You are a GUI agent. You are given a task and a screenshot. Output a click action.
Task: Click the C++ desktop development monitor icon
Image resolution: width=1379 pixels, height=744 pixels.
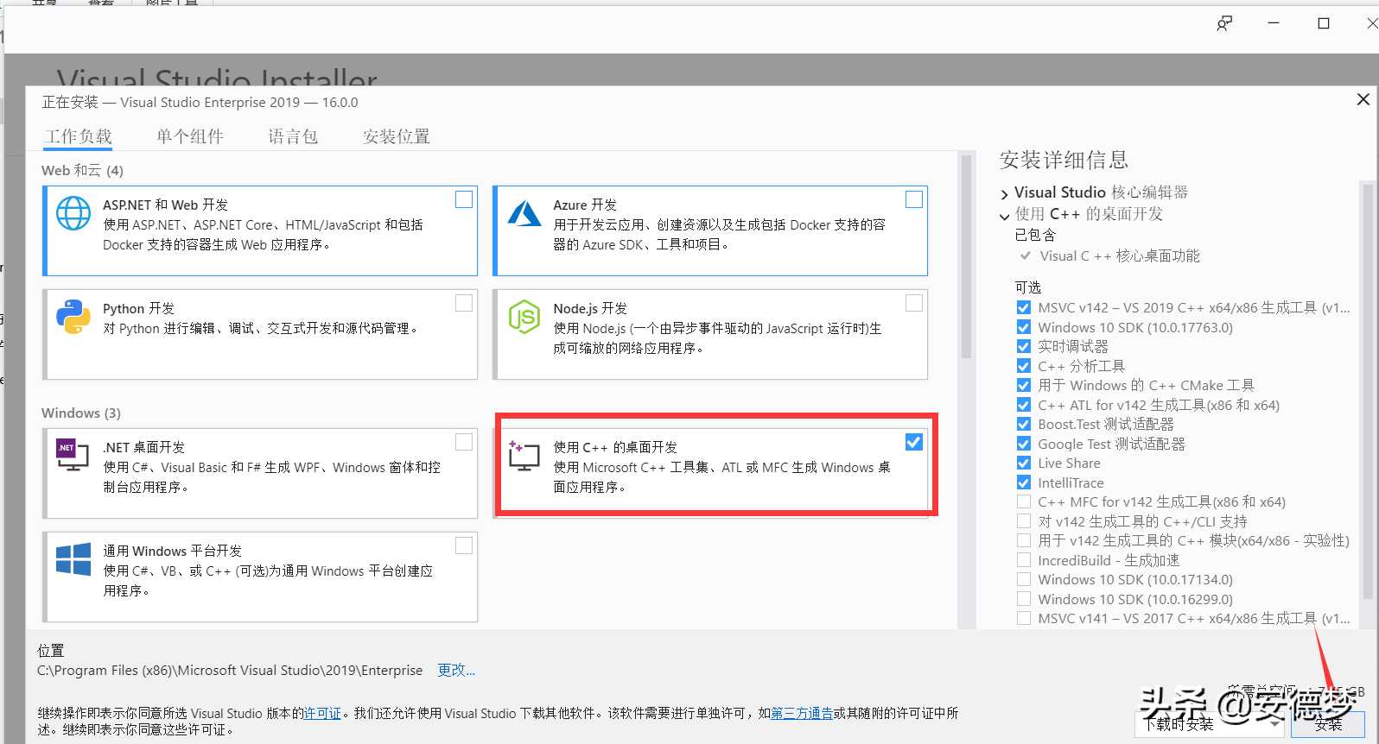[524, 456]
